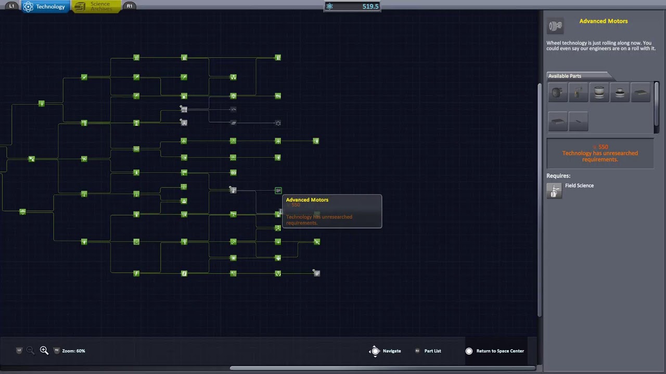Switch to the Technology tab
This screenshot has width=666, height=374.
pyautogui.click(x=45, y=7)
